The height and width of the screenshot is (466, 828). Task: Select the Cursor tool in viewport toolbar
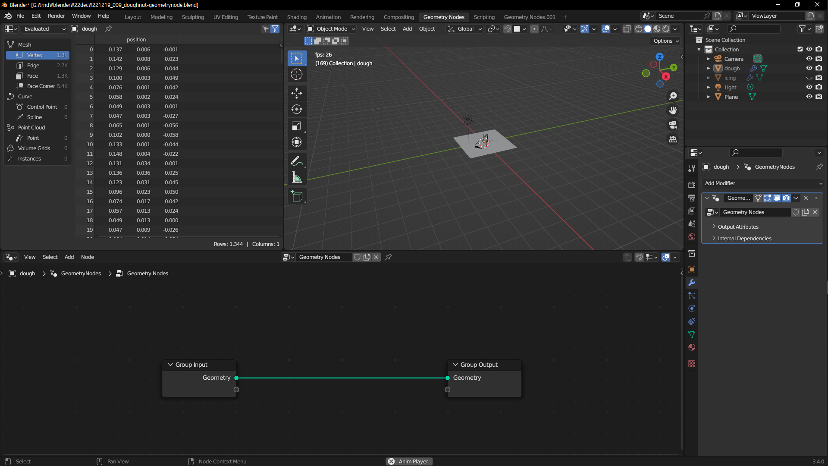pos(297,74)
